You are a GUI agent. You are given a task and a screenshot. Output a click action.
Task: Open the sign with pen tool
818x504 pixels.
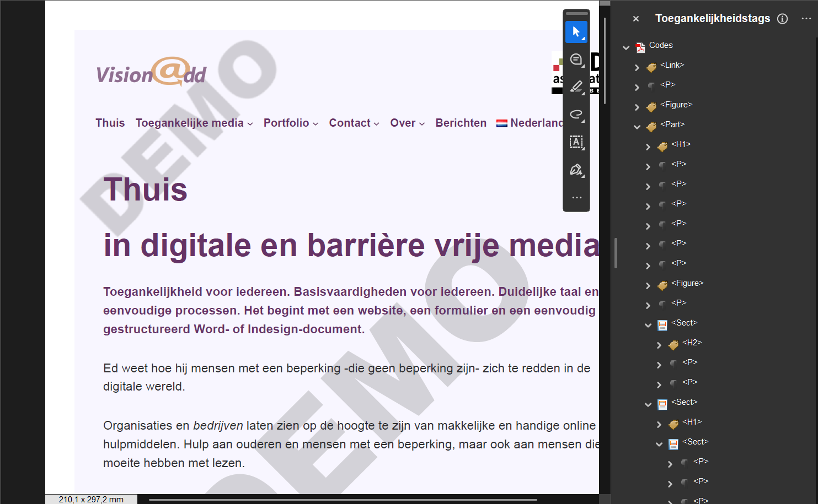pos(576,170)
